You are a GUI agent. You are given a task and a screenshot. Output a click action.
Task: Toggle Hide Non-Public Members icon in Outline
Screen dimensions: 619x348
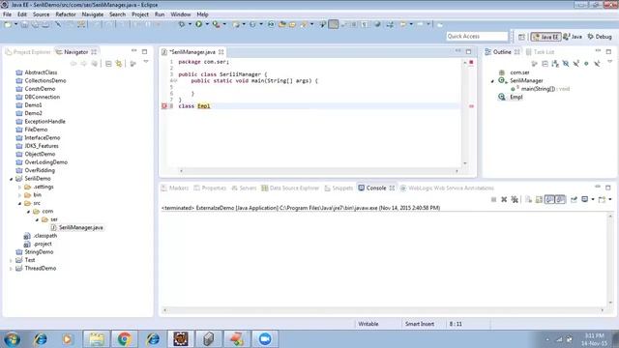click(586, 64)
